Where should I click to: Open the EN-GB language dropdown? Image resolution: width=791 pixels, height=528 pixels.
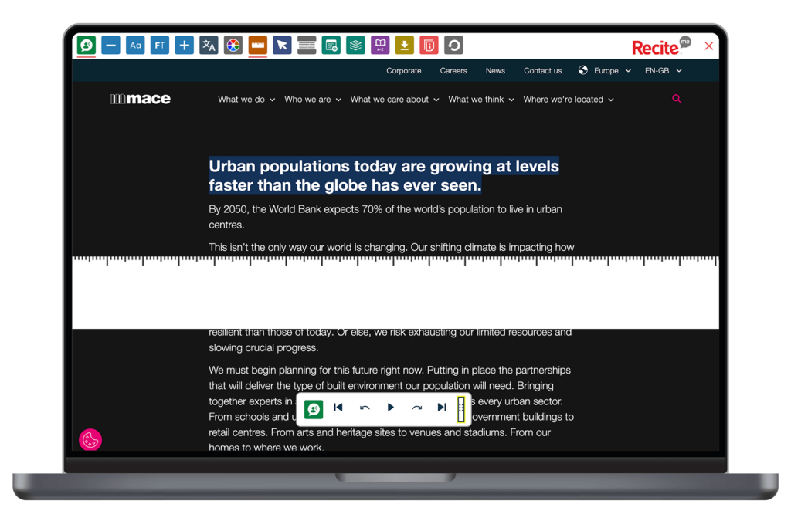pos(662,70)
